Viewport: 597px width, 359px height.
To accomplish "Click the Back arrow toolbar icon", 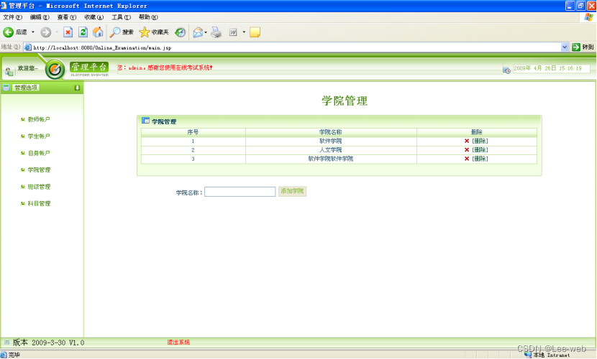I will coord(8,32).
